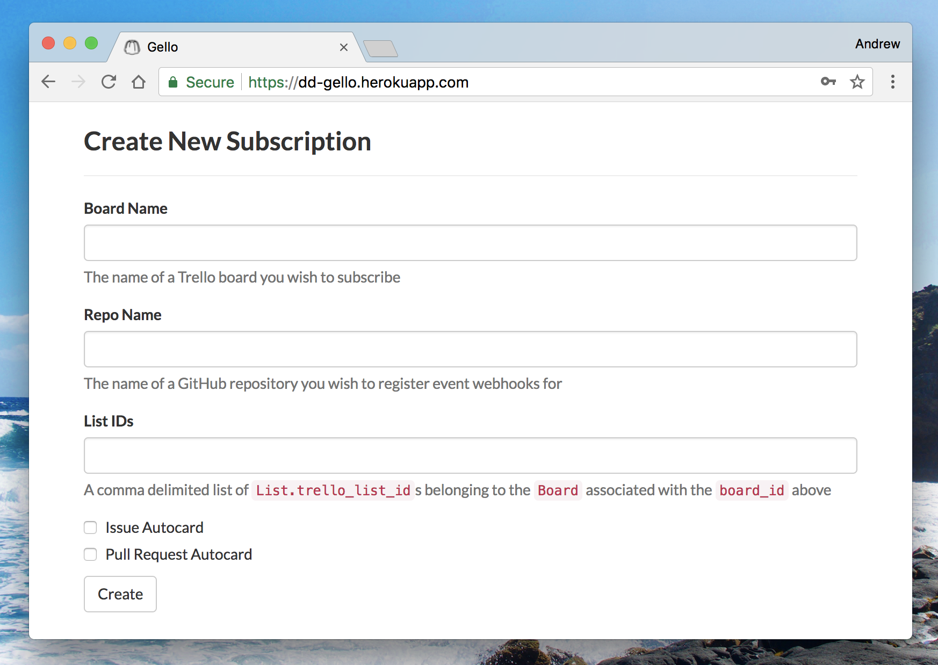Click the Create New Subscription heading

click(x=227, y=142)
